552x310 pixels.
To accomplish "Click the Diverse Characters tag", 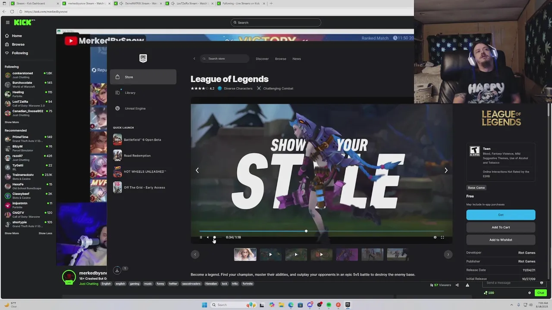I will click(235, 88).
